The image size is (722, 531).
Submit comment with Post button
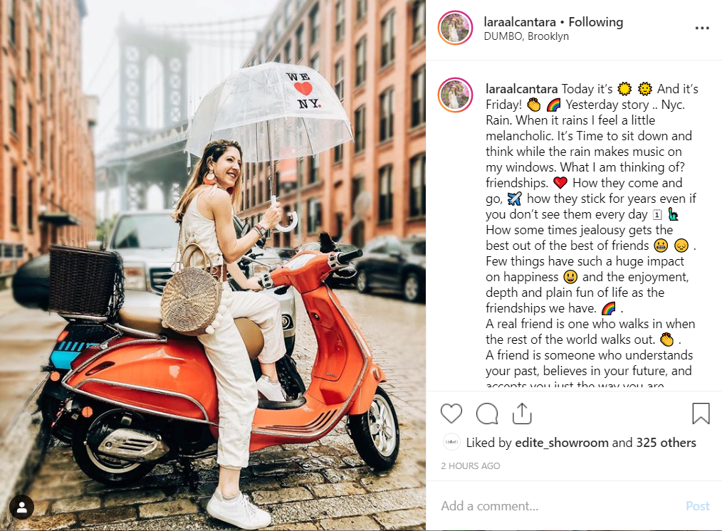(698, 506)
